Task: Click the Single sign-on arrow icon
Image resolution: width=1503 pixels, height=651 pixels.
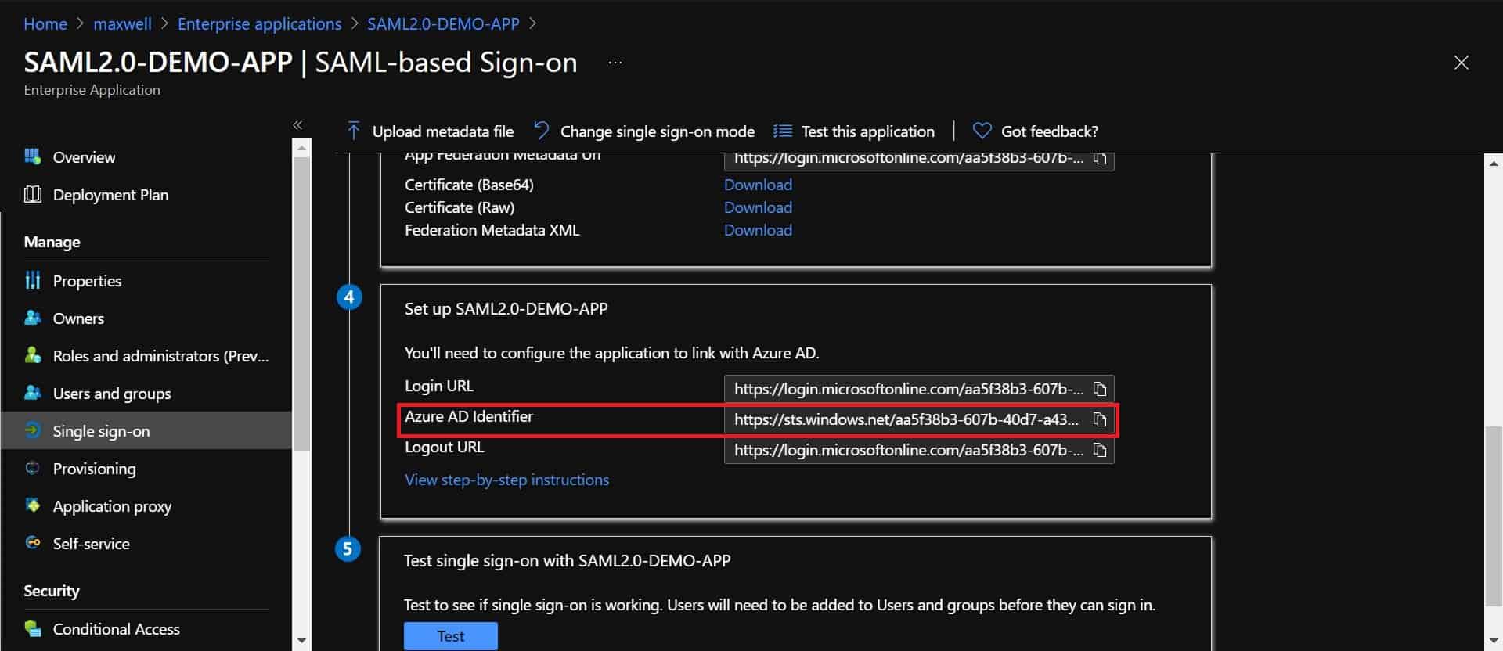Action: tap(32, 430)
